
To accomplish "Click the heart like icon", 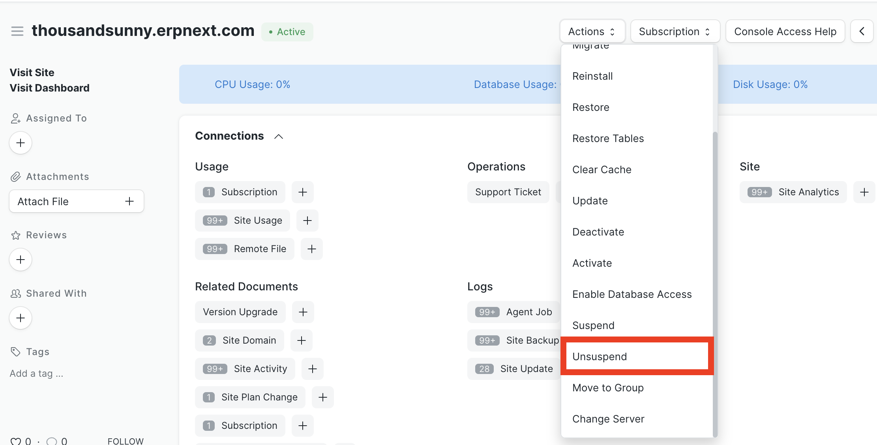I will point(16,441).
